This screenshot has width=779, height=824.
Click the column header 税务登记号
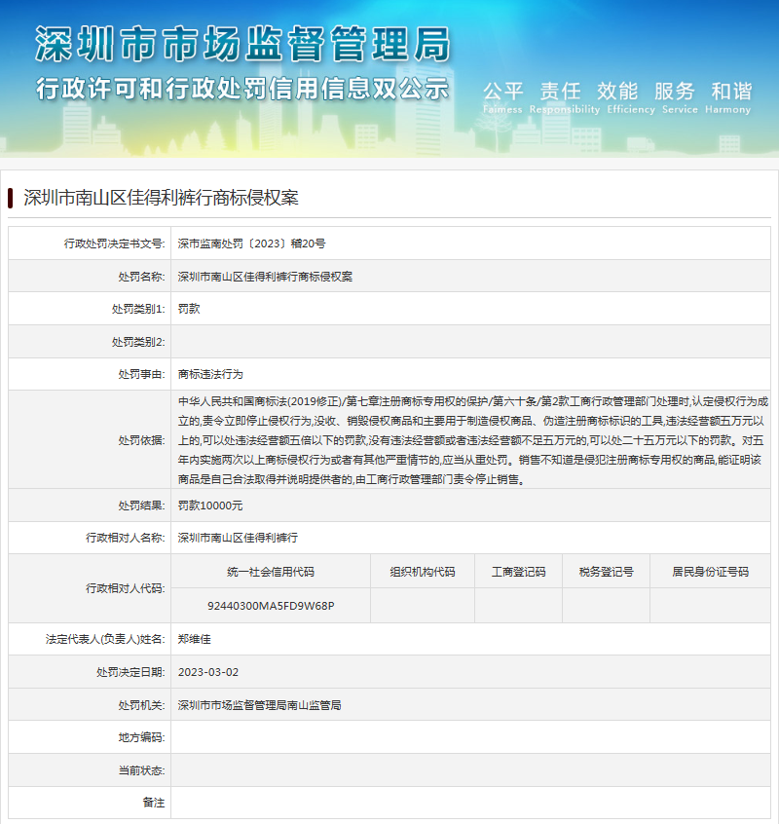[607, 572]
